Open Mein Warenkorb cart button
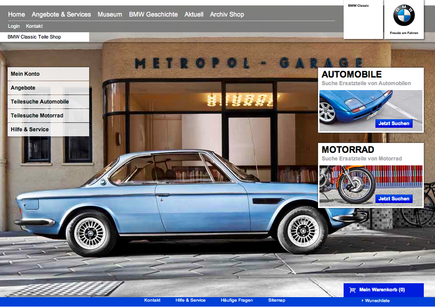 [382, 290]
